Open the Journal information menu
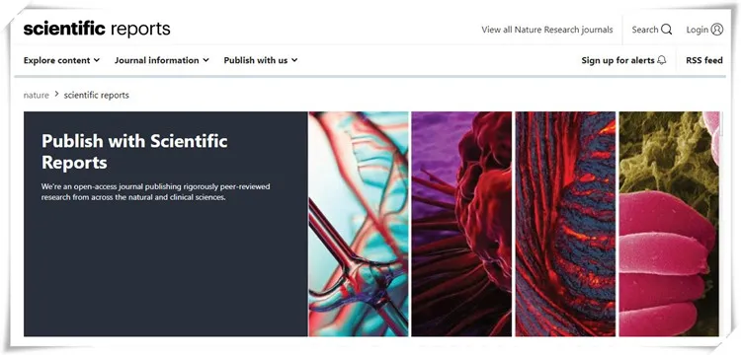The width and height of the screenshot is (741, 355). click(162, 60)
